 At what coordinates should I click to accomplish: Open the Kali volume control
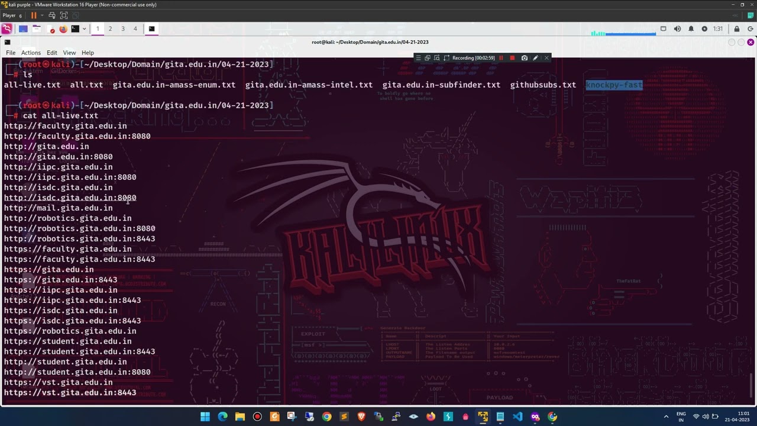[677, 28]
